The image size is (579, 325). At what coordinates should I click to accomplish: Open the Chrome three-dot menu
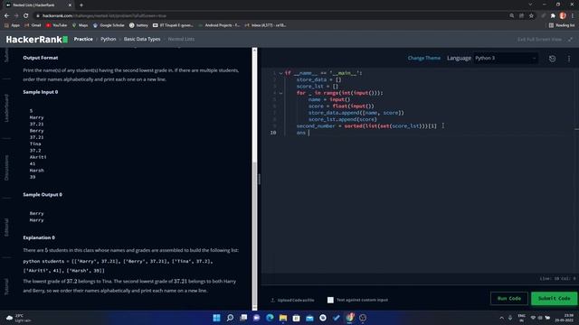tap(573, 16)
